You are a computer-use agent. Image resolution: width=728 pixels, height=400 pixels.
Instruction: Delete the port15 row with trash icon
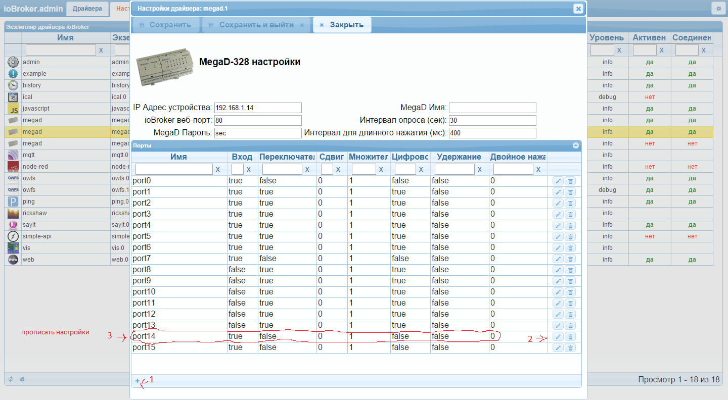pos(570,347)
